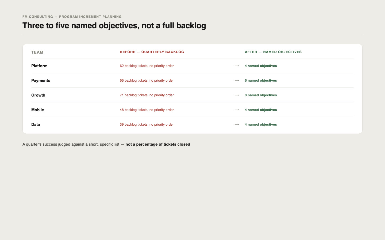Click Platform's '4 named objectives' cell
Screen dimensions: 385x240
point(261,66)
